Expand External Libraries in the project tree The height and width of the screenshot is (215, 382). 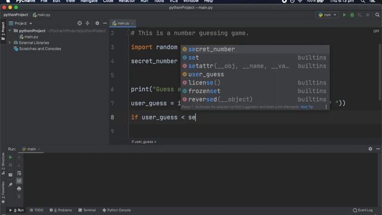pos(10,42)
